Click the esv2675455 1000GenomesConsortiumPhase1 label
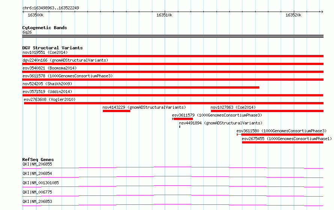This screenshot has width=334, height=210. (287, 139)
